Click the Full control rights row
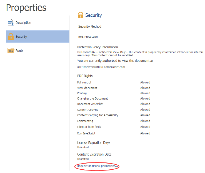Image resolution: width=205 pixels, height=173 pixels. tap(84, 82)
